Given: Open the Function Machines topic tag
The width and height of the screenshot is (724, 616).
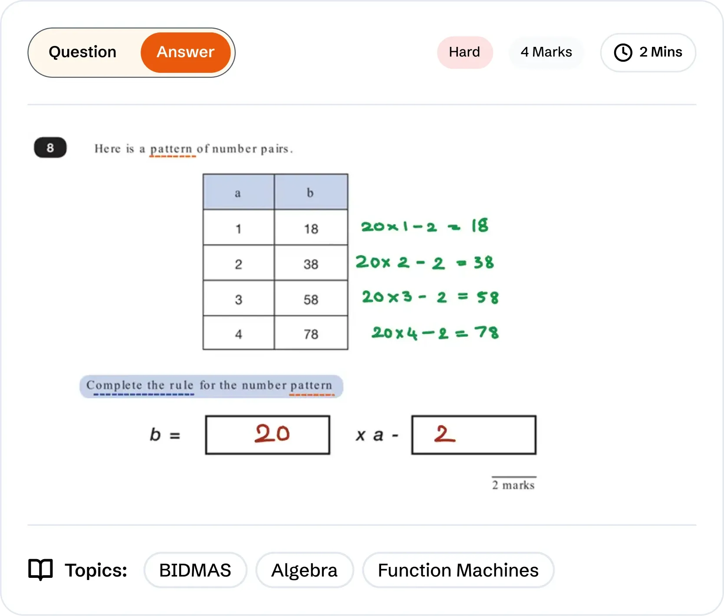Looking at the screenshot, I should (x=458, y=570).
